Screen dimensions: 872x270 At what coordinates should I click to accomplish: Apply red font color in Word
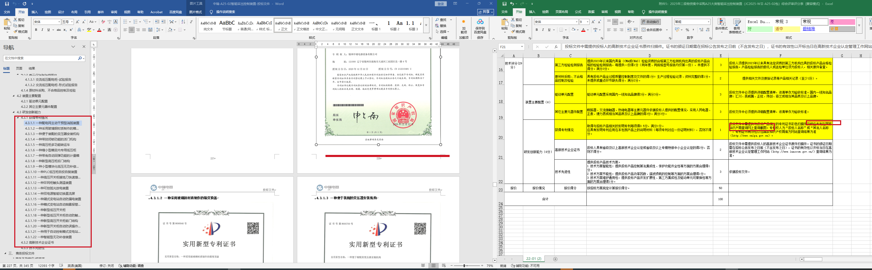pos(99,30)
